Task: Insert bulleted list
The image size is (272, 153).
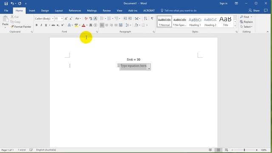Action: tap(102, 19)
